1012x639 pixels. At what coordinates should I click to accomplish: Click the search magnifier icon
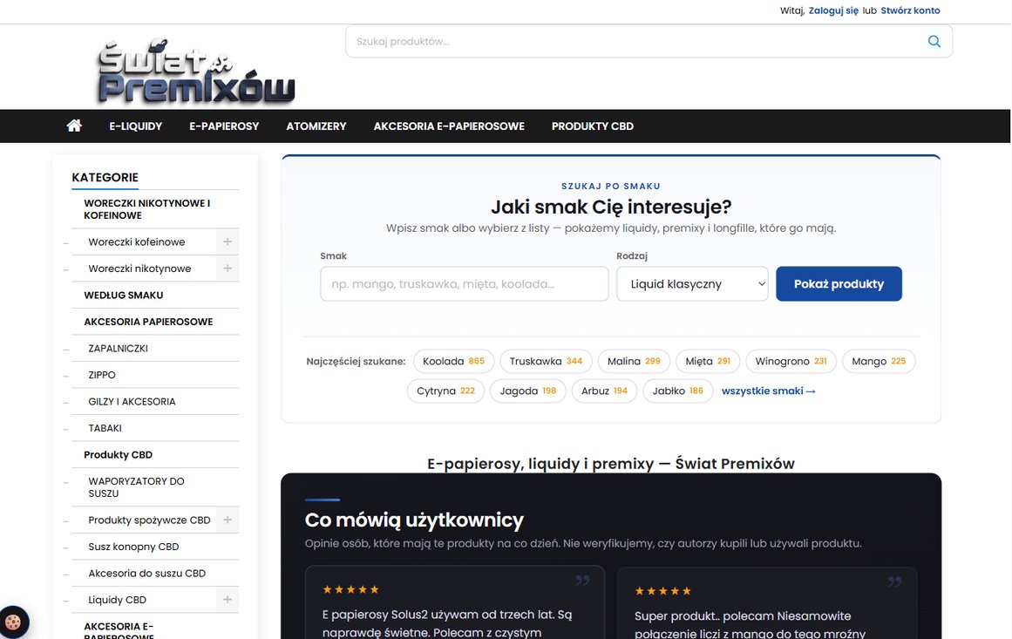934,41
